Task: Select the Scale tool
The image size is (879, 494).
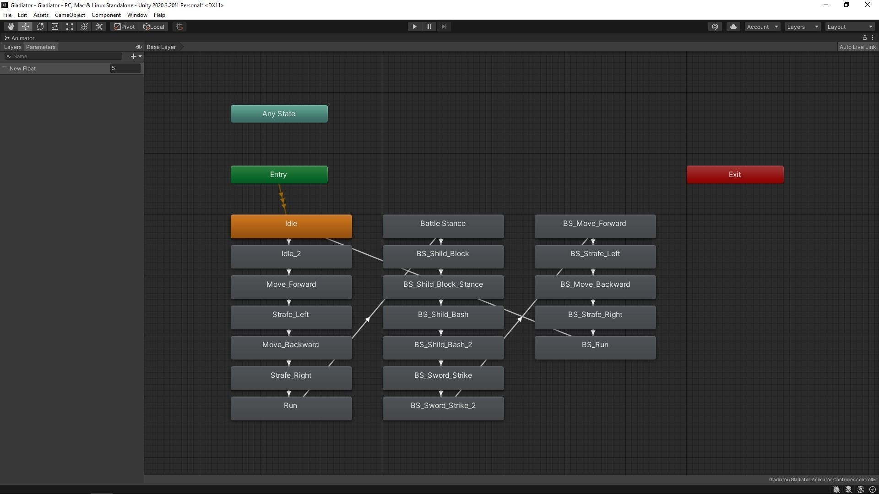Action: 55,27
